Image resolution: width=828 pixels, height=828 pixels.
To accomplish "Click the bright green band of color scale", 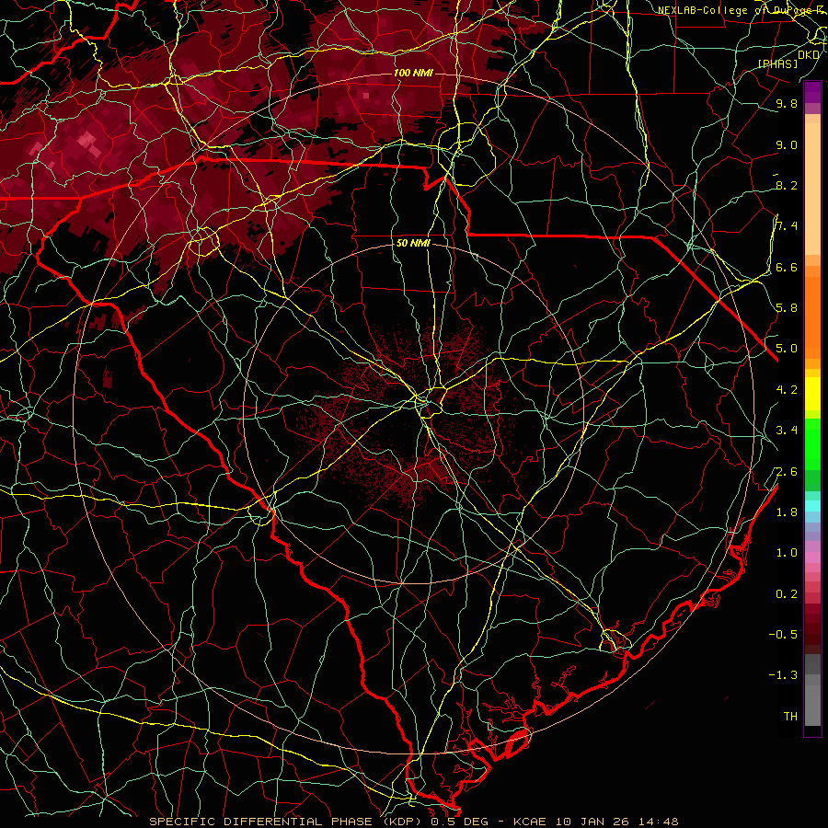I will [812, 444].
